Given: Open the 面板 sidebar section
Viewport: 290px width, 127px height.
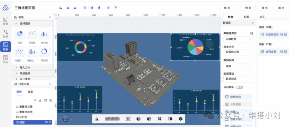Looking at the screenshot, I should (x=6, y=46).
